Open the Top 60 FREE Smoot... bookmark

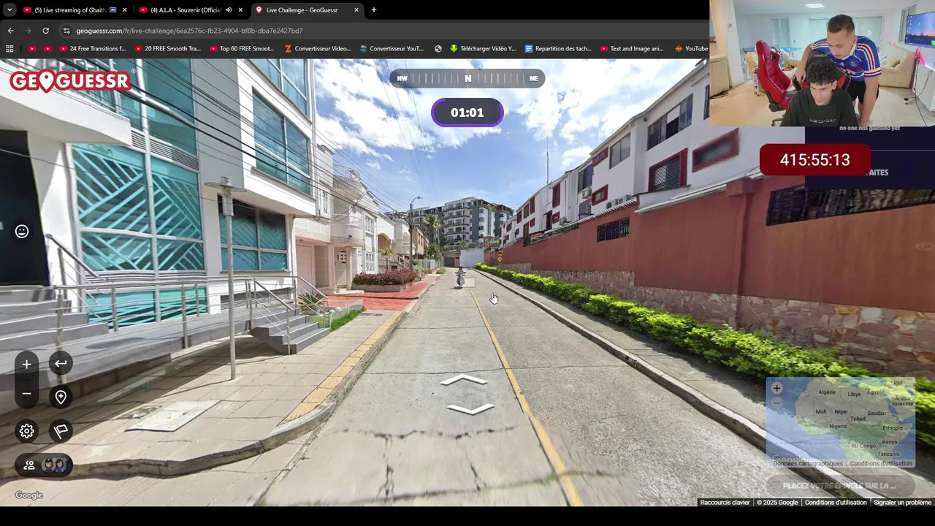(242, 48)
